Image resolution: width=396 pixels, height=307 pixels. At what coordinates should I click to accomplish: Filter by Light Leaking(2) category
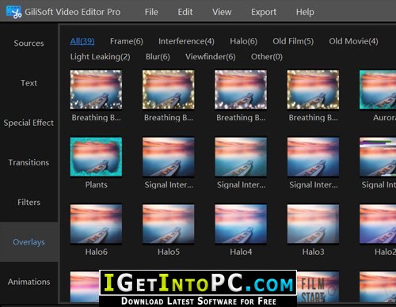coord(100,57)
